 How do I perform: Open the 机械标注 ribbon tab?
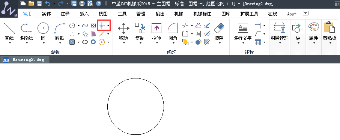202,14
